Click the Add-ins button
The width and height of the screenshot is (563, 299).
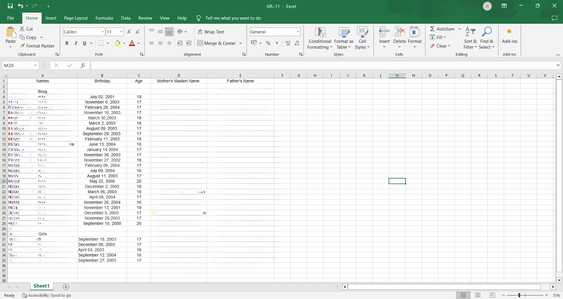pos(509,36)
